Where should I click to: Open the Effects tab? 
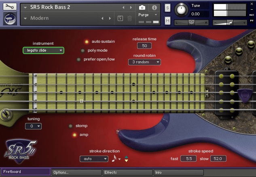click(x=127, y=173)
